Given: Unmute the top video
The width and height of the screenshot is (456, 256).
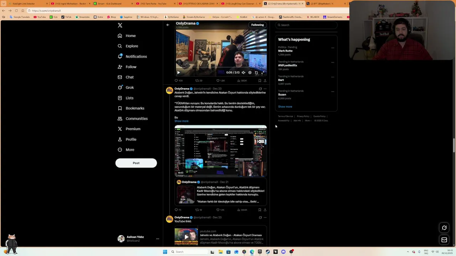Looking at the screenshot, I should pos(243,73).
